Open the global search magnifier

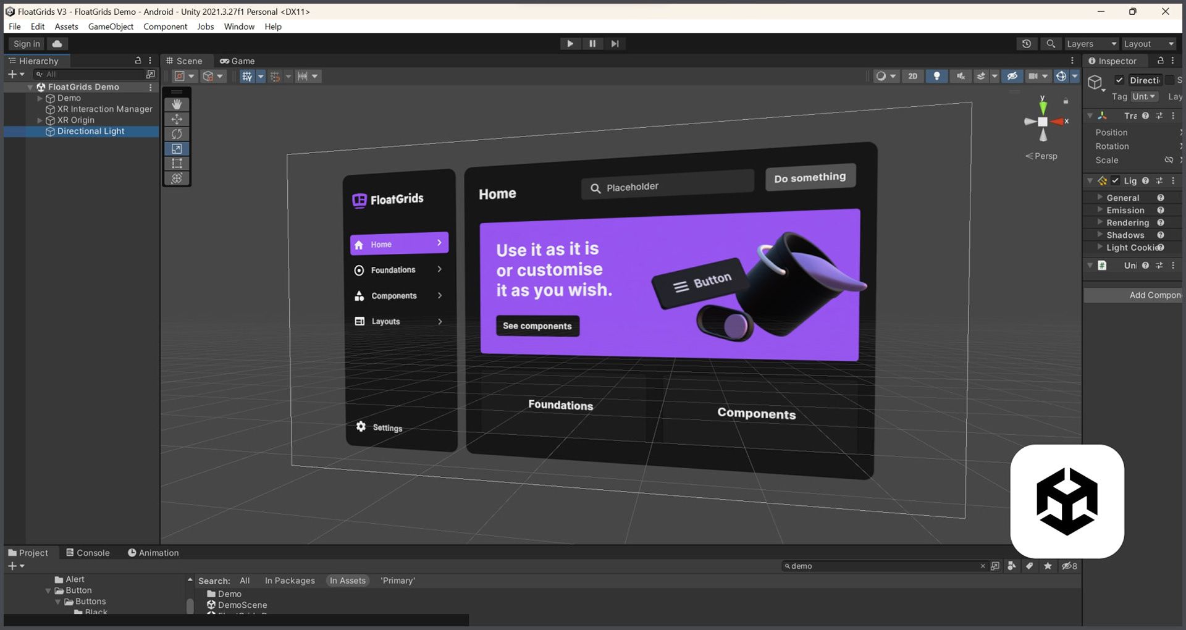1050,44
